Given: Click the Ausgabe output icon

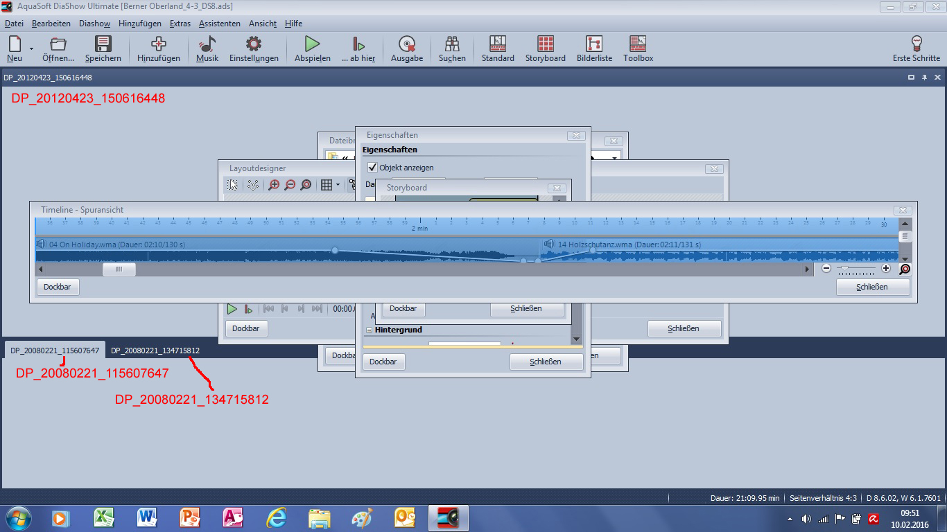Looking at the screenshot, I should (x=407, y=44).
